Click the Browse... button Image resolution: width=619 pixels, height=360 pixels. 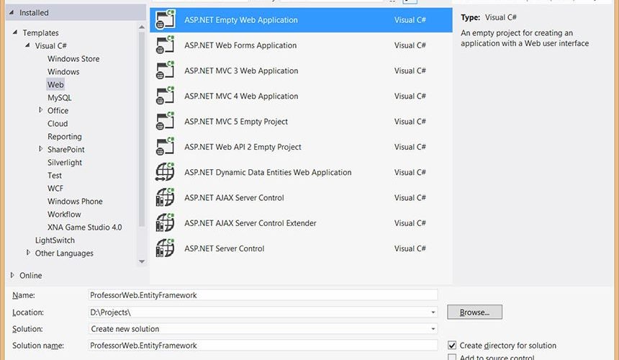click(x=474, y=312)
